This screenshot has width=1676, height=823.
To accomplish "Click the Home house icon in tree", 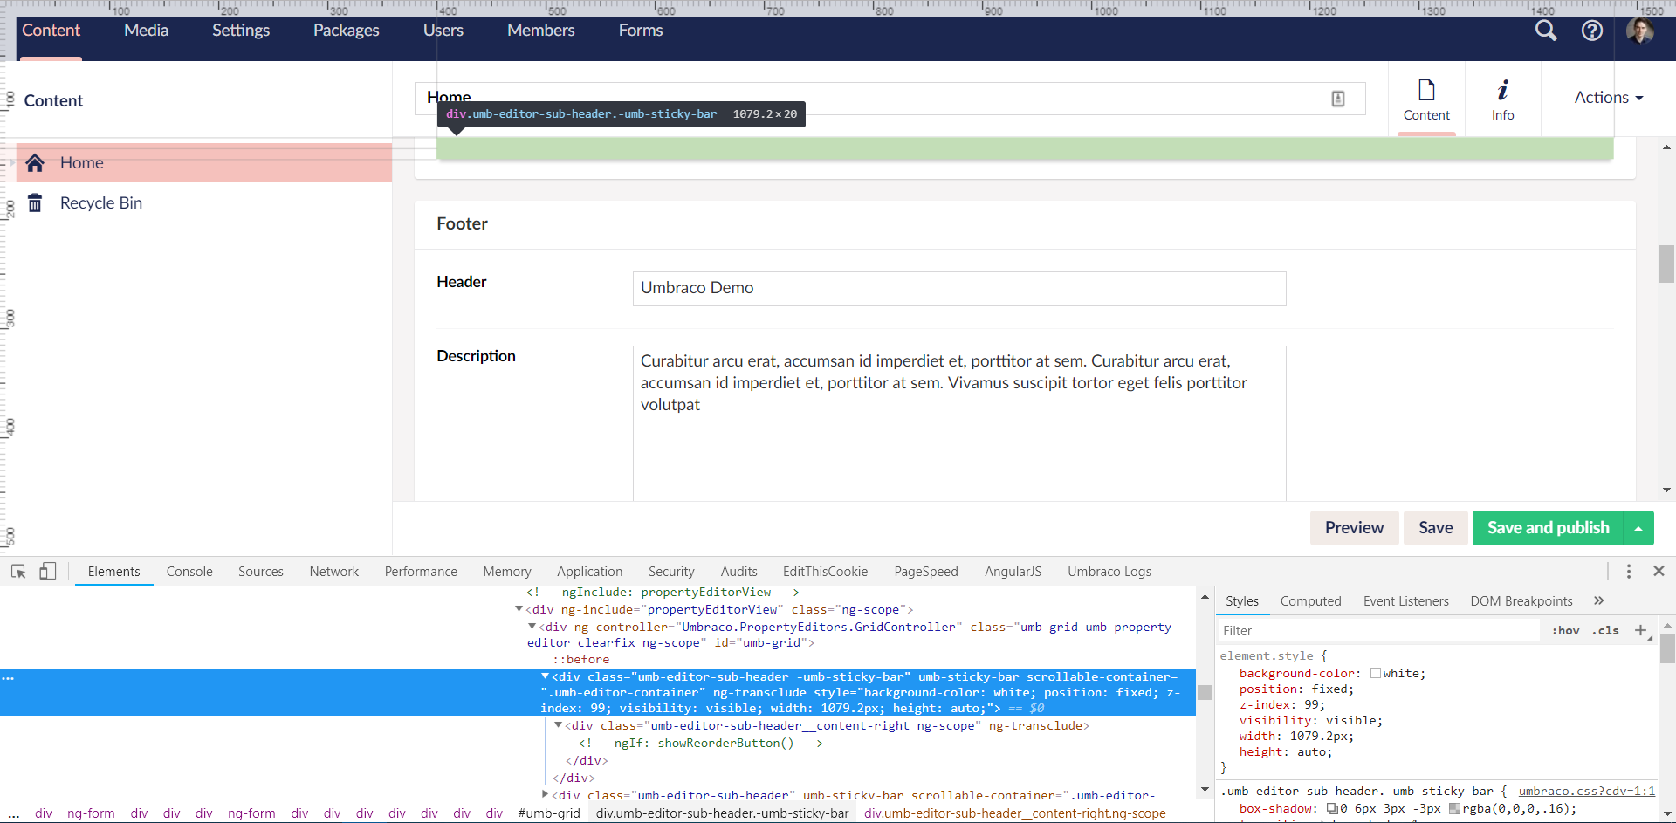I will (35, 162).
